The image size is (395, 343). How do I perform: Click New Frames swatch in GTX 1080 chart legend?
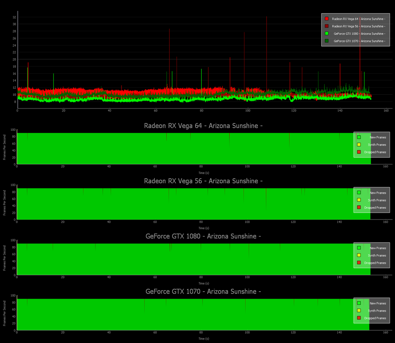[359, 248]
